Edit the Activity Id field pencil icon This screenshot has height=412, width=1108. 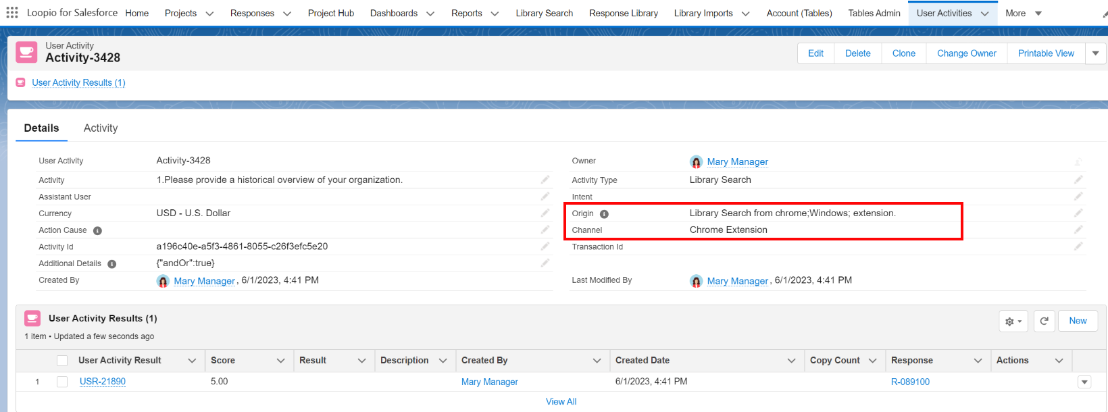point(545,247)
